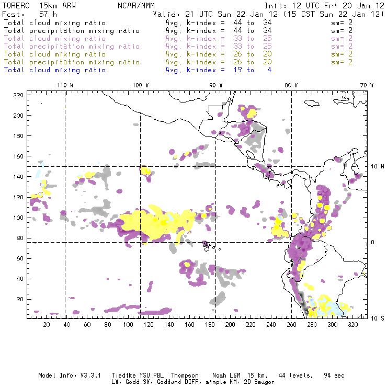387x387 pixels.
Task: Click the '10 N' latitude label
Action: pos(378,167)
